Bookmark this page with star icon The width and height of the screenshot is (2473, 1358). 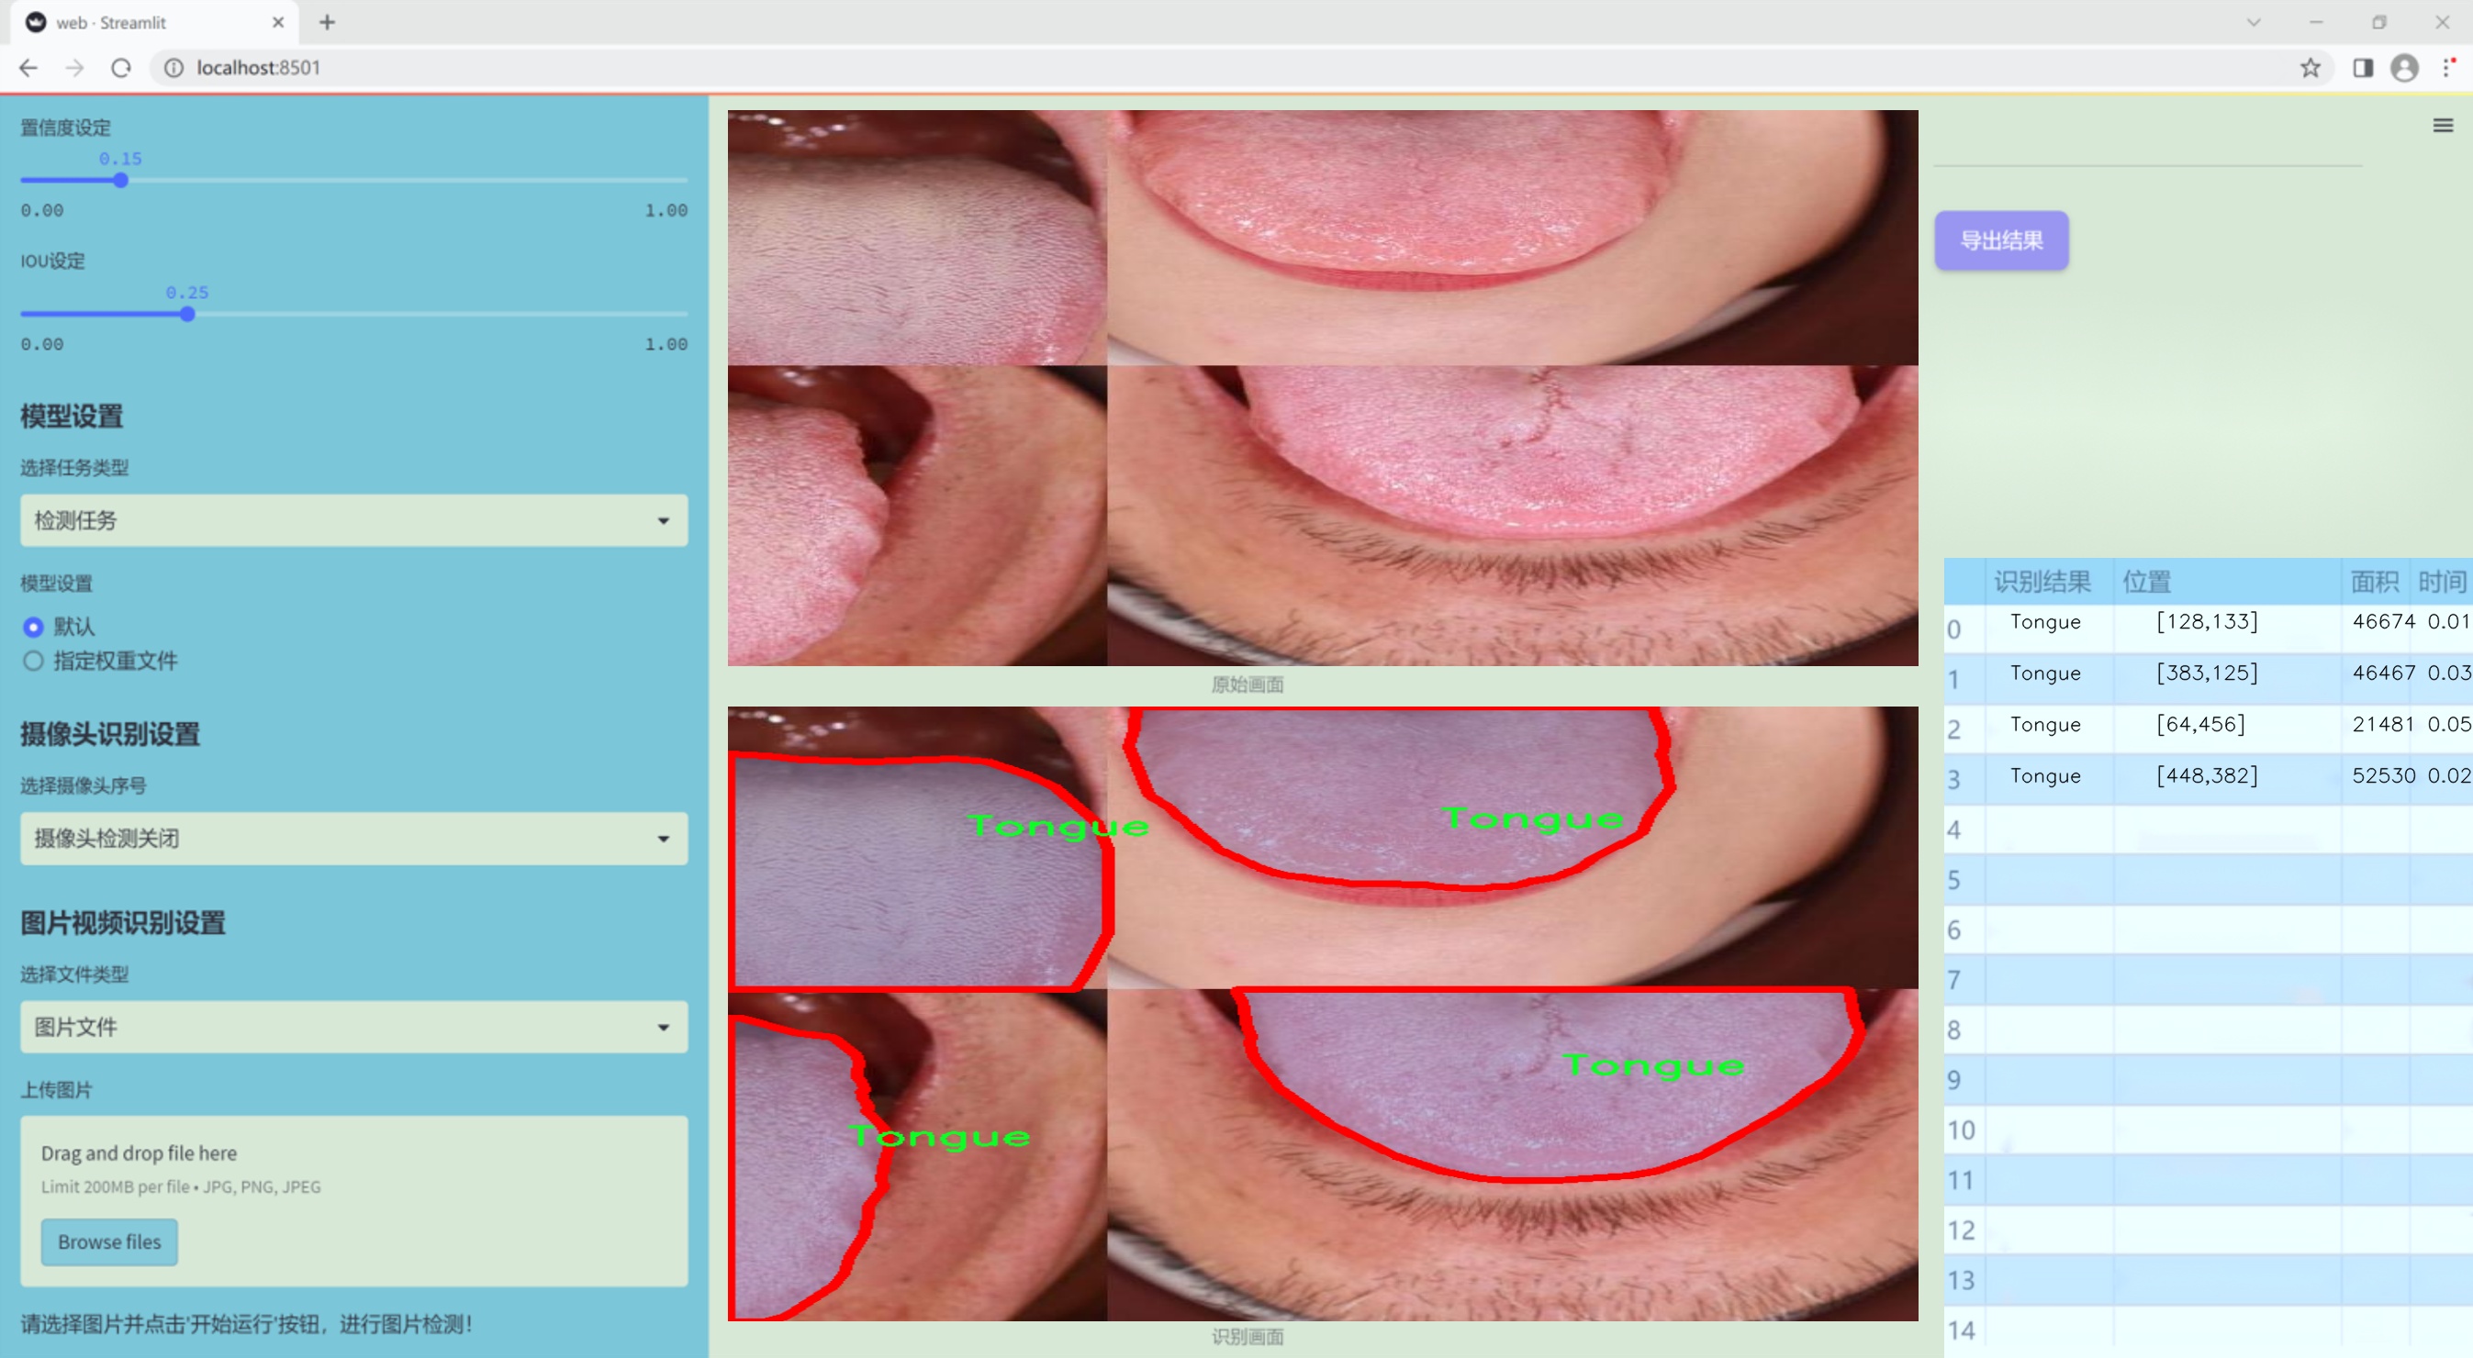[2310, 68]
